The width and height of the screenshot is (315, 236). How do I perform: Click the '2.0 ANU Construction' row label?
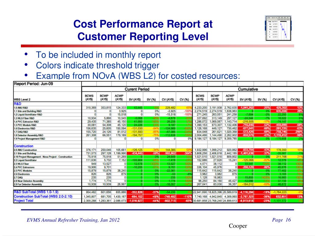[25, 150]
